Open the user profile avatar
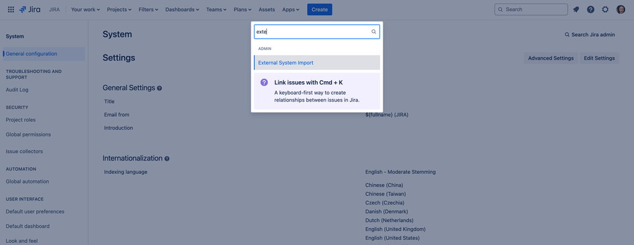Screen dimensions: 634x245 coord(621,10)
